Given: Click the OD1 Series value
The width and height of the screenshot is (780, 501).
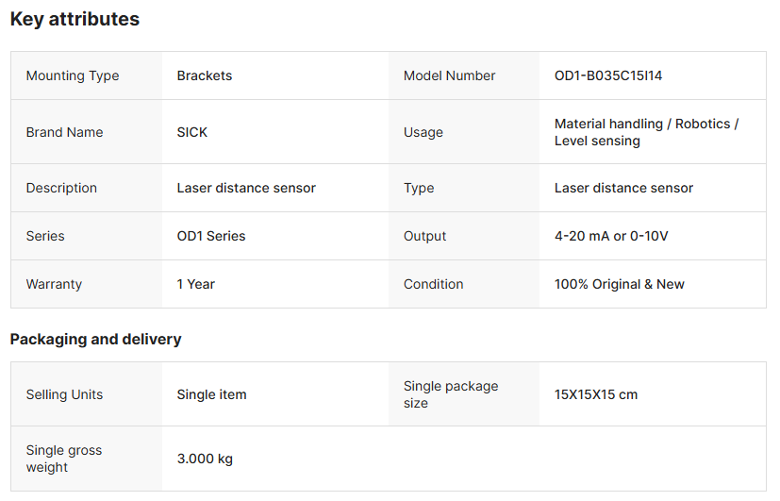Looking at the screenshot, I should point(210,236).
